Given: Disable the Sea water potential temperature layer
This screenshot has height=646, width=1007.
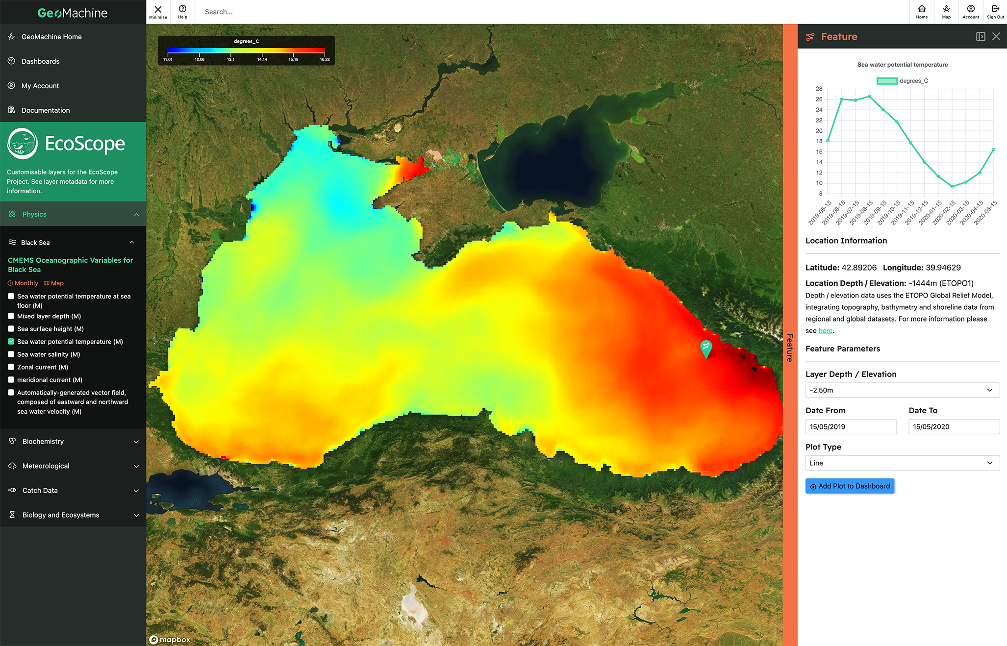Looking at the screenshot, I should tap(11, 341).
